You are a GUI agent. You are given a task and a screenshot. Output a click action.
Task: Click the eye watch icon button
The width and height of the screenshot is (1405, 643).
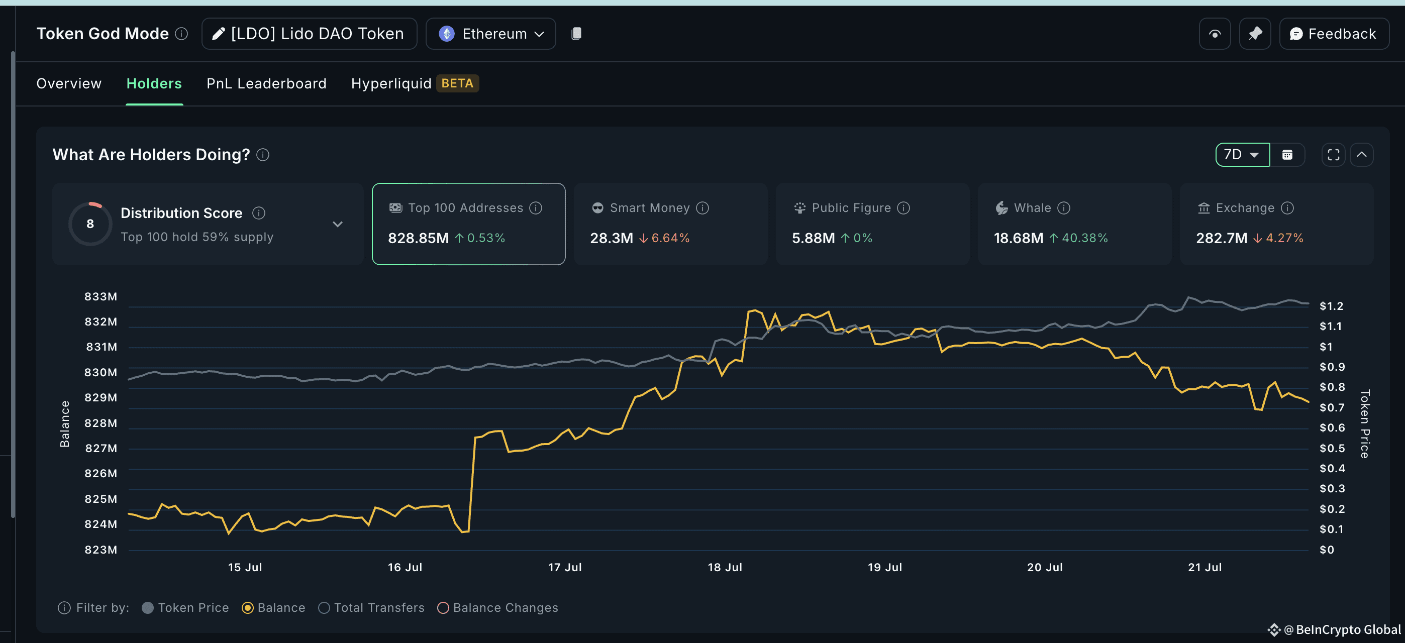[x=1214, y=34]
